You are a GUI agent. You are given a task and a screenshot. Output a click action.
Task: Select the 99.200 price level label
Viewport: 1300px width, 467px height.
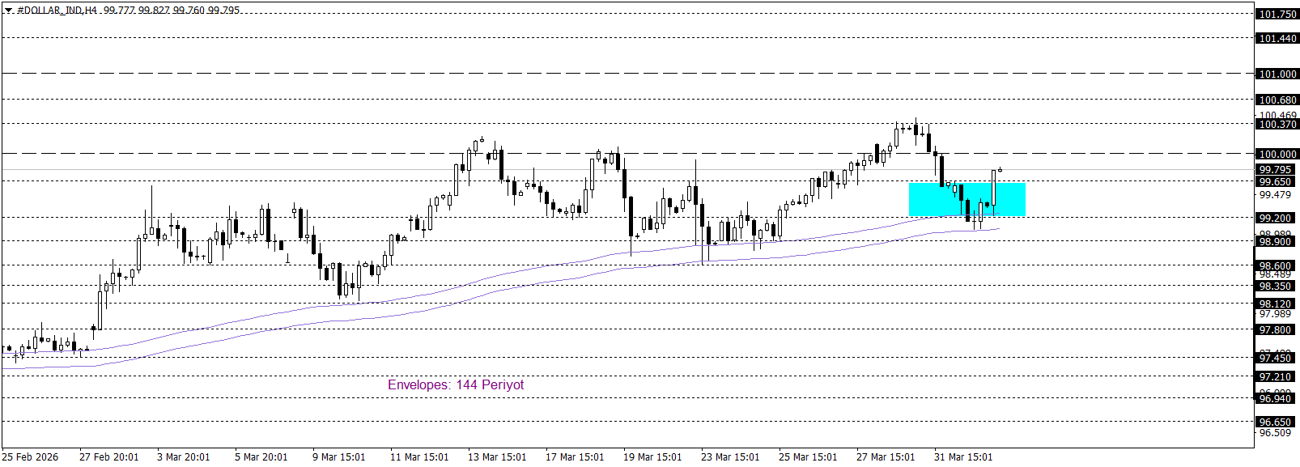pos(1275,218)
